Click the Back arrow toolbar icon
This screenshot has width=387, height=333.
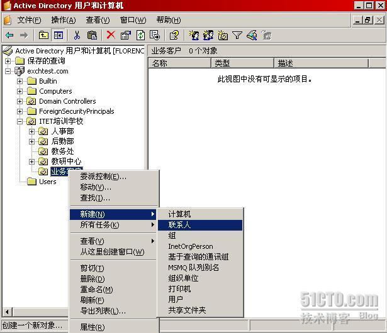(x=9, y=35)
